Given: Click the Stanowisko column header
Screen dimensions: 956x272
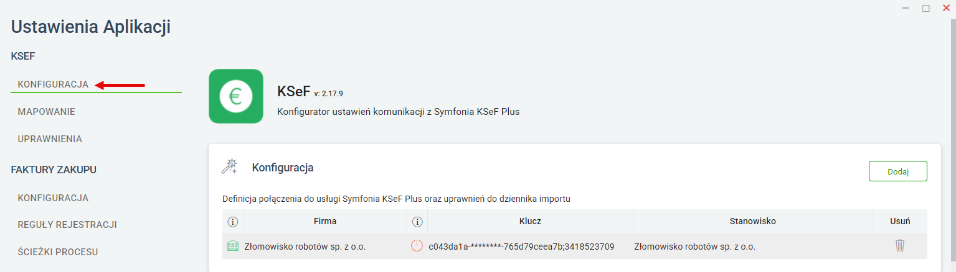Looking at the screenshot, I should [753, 221].
